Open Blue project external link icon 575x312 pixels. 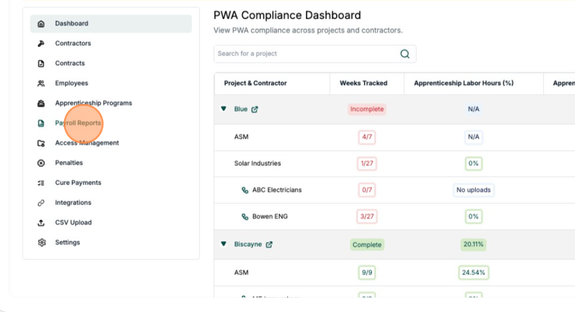click(x=255, y=109)
